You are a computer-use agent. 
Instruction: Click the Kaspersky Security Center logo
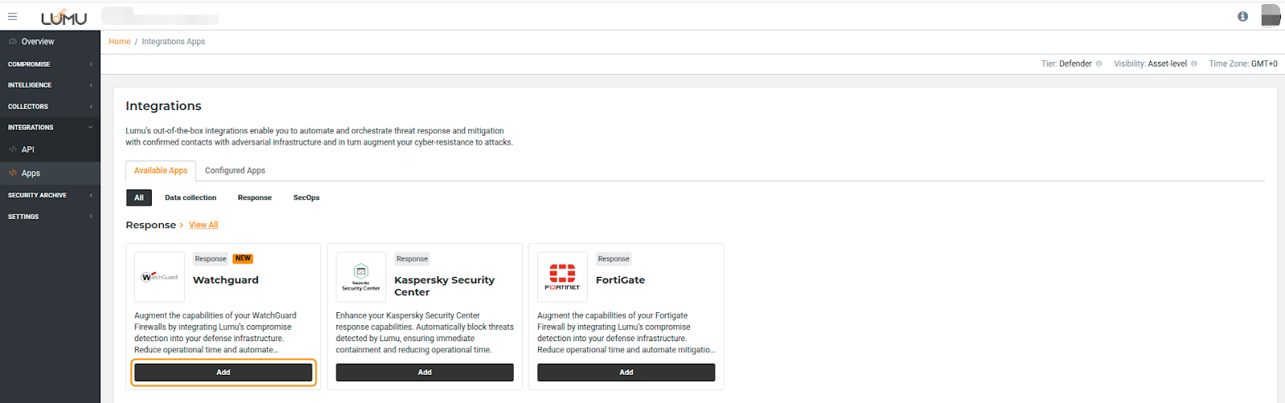[x=361, y=277]
